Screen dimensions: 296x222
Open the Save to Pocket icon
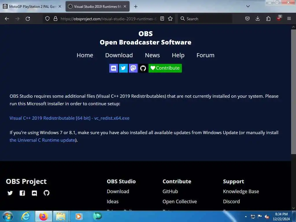click(247, 18)
